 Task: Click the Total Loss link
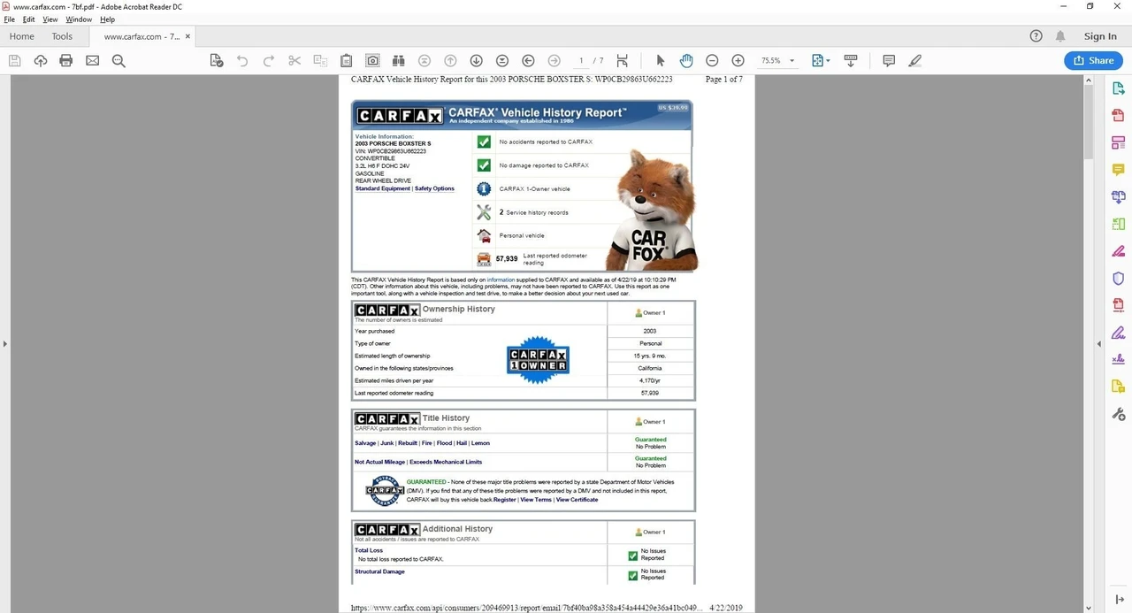[x=369, y=550]
